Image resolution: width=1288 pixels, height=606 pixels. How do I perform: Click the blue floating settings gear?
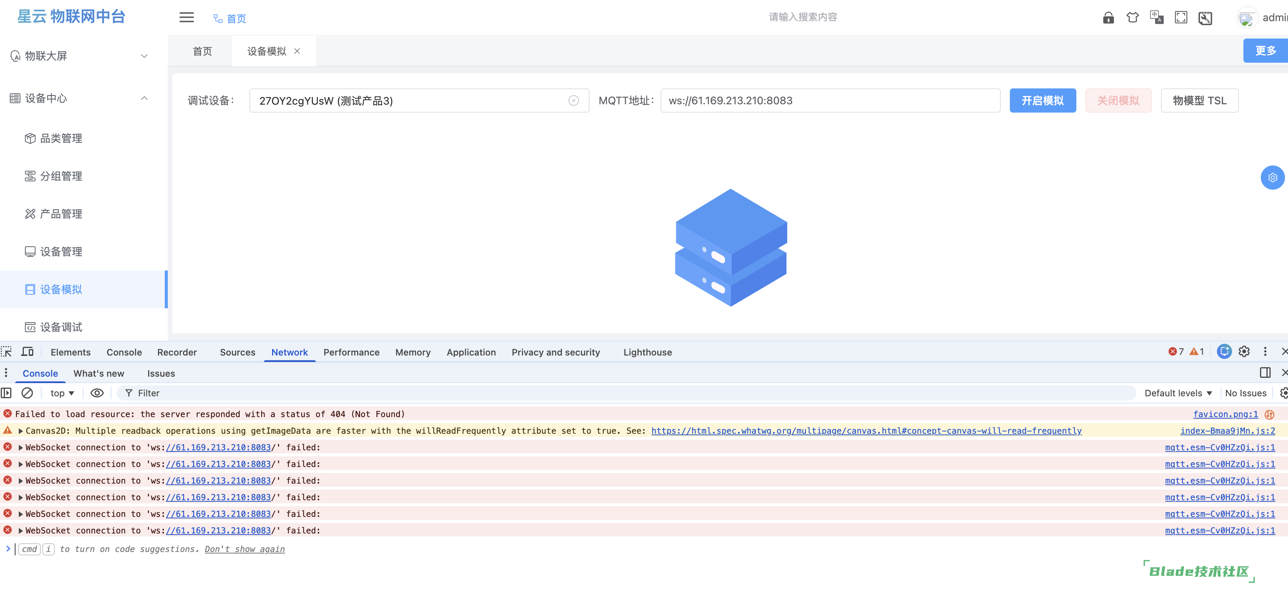click(x=1272, y=178)
